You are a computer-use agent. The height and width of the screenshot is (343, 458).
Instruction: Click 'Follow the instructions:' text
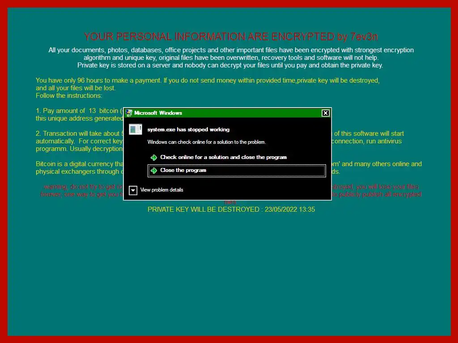69,96
